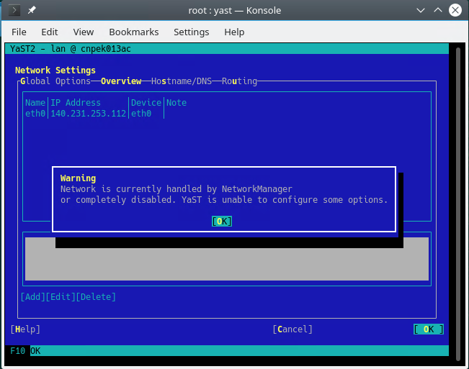Dismiss the warning with its OK button
The width and height of the screenshot is (469, 369).
click(222, 222)
